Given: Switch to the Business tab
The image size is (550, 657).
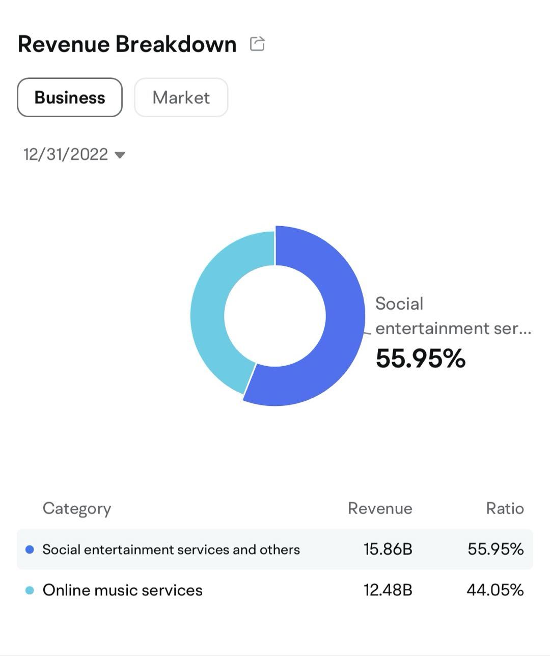Looking at the screenshot, I should 70,97.
